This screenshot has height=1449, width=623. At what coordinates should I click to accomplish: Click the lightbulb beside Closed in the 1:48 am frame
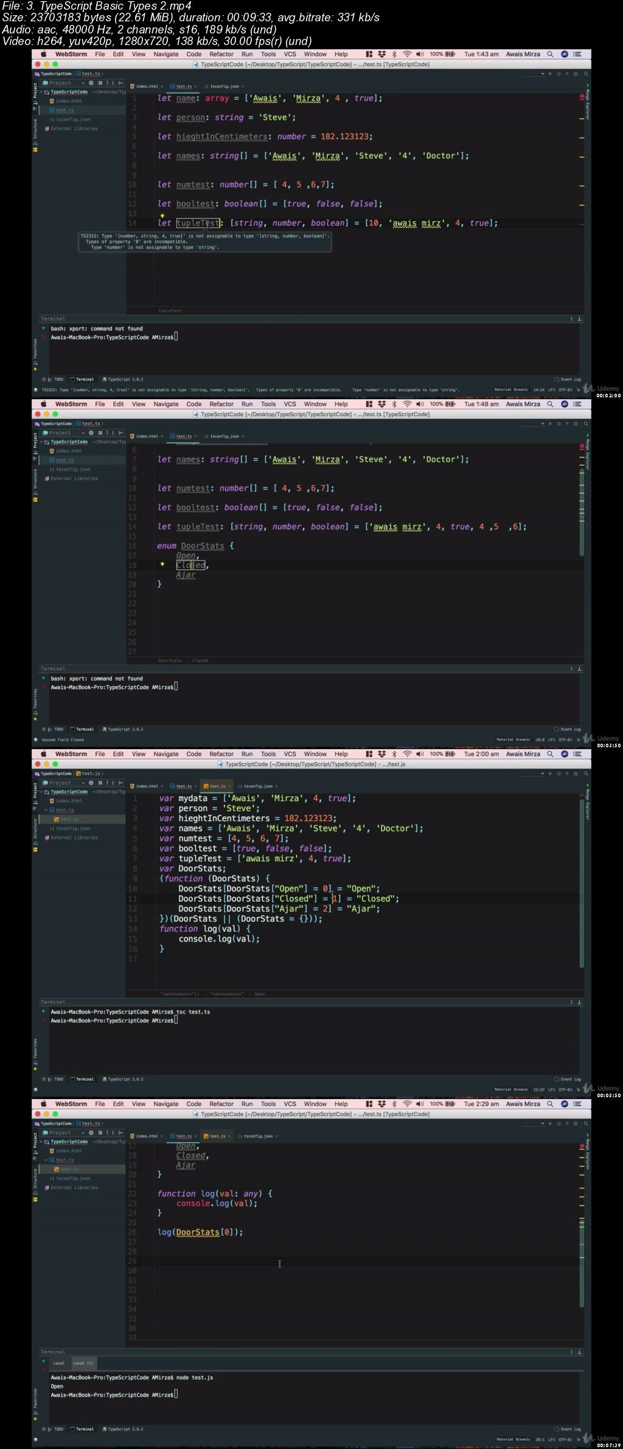(x=162, y=564)
